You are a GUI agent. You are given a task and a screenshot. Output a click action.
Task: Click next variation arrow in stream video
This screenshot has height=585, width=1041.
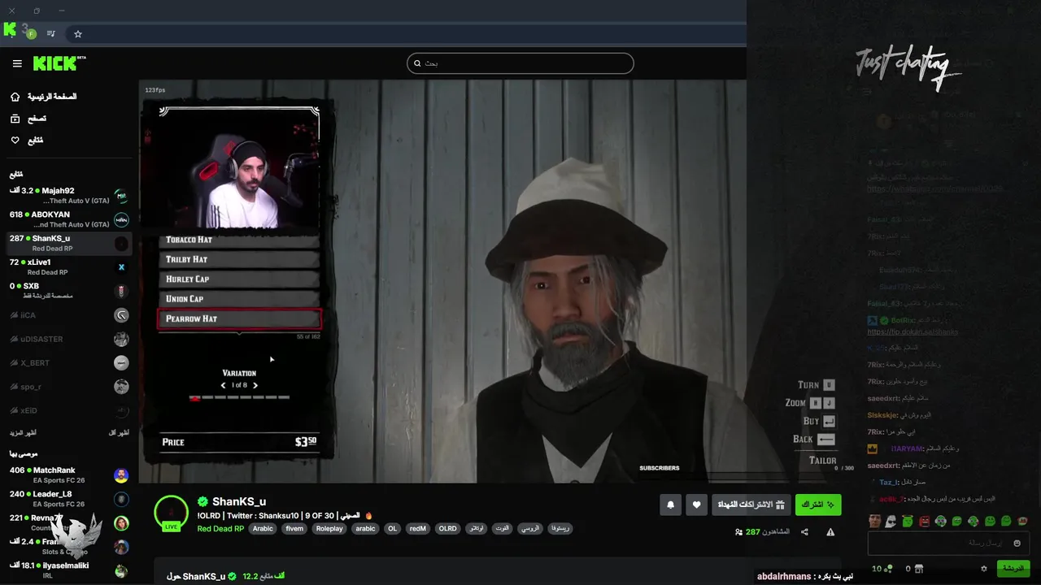point(255,385)
